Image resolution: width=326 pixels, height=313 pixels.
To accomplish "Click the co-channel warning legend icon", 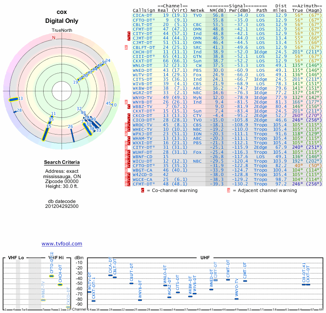I will pyautogui.click(x=143, y=190).
